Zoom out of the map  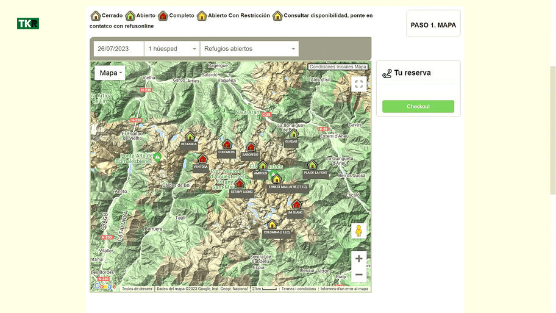click(x=358, y=275)
